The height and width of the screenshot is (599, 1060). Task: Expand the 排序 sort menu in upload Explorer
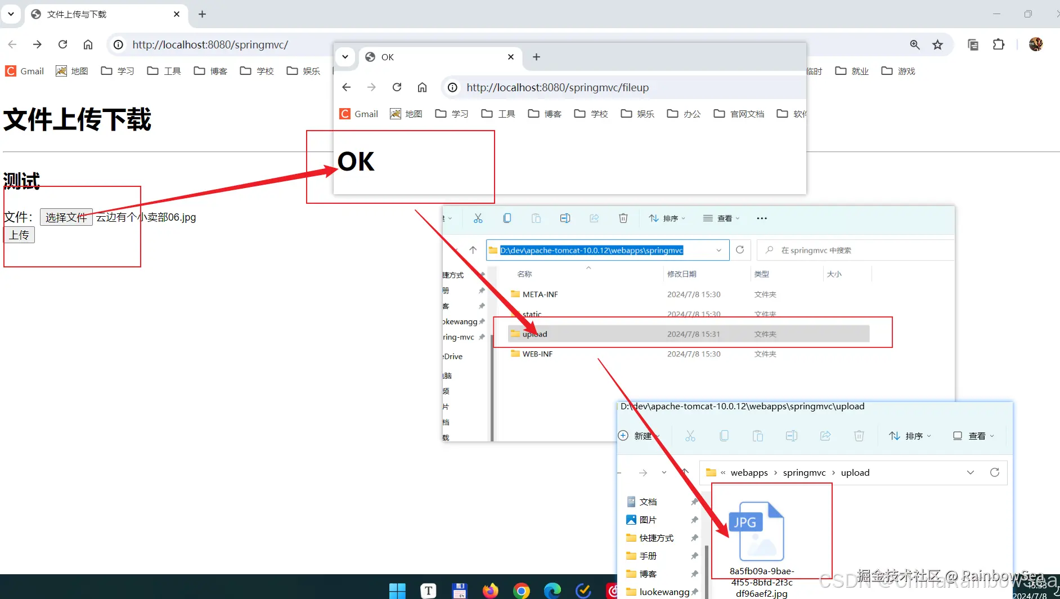[910, 436]
